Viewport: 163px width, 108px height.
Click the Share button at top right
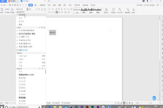point(146,5)
